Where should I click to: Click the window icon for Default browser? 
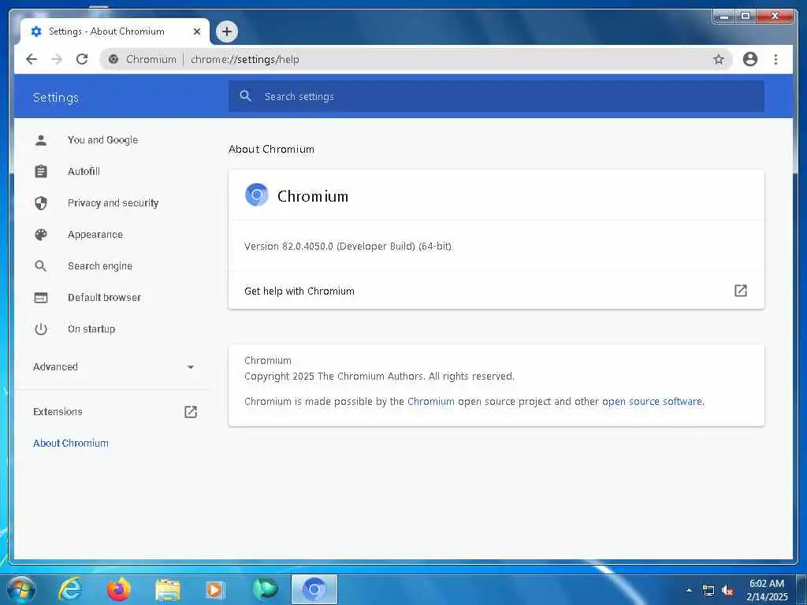coord(41,297)
